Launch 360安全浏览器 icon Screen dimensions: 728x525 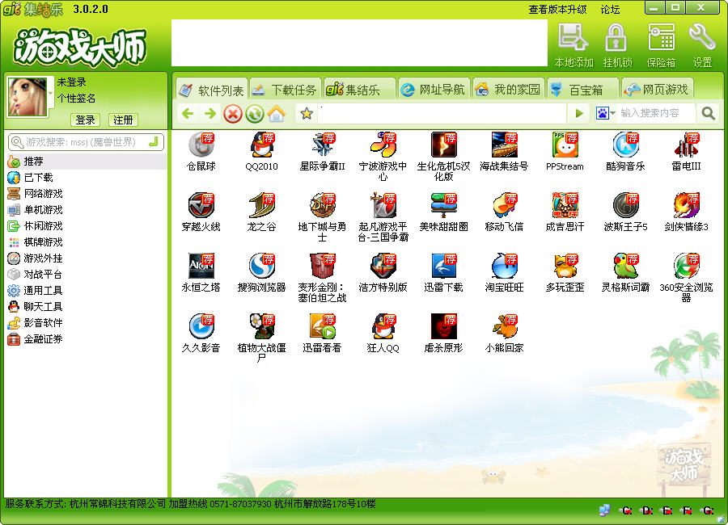686,266
